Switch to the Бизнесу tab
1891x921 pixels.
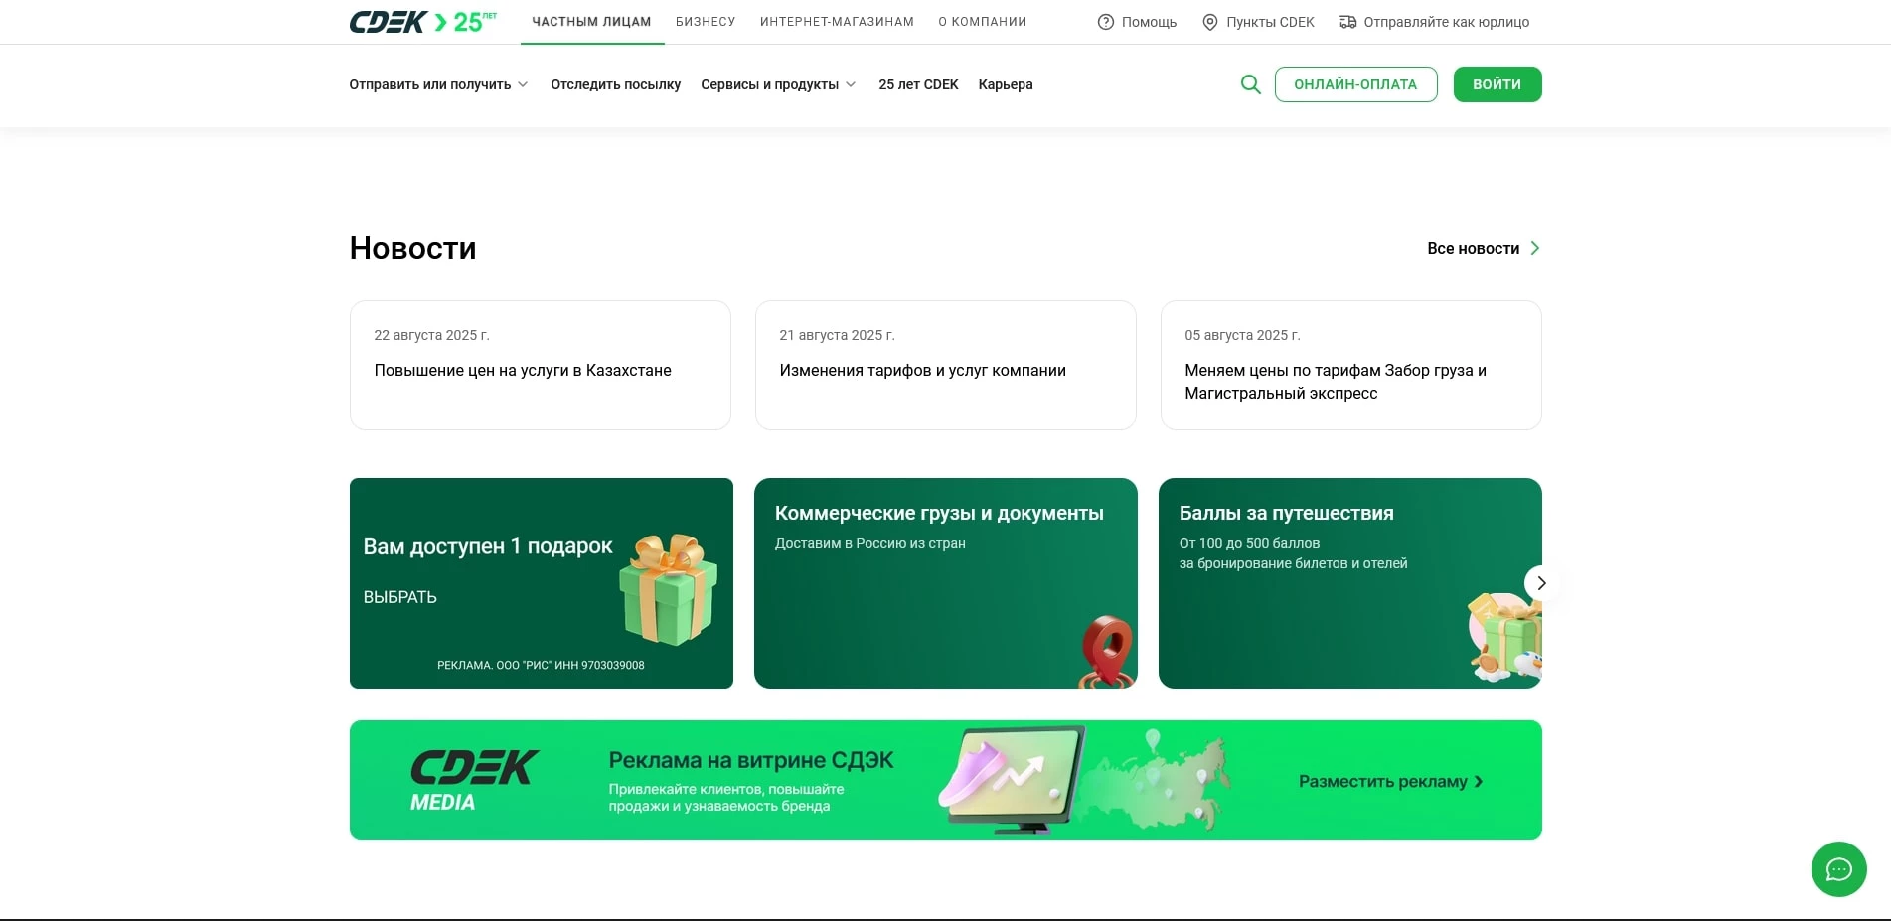tap(705, 21)
